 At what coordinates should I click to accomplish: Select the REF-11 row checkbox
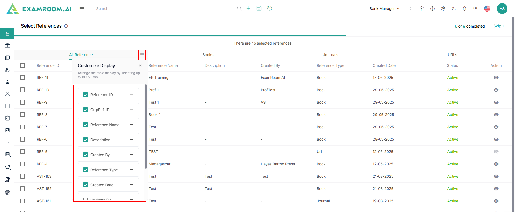click(x=23, y=78)
